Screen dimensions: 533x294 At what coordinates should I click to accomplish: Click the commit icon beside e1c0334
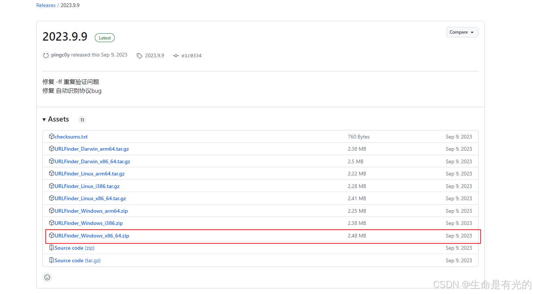pos(176,56)
